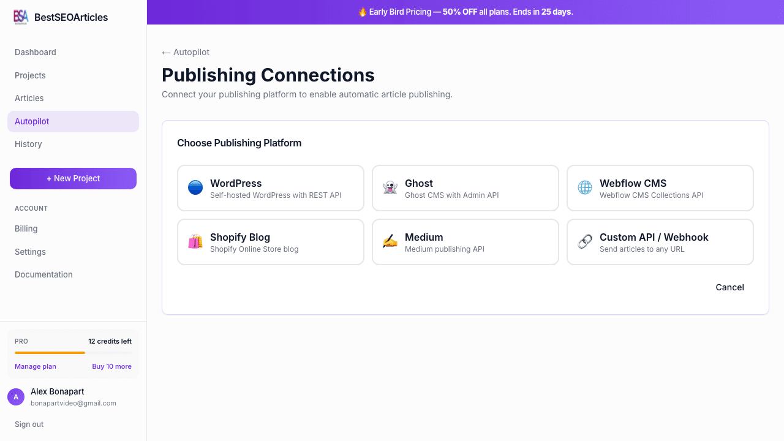
Task: Click the Ghost platform icon
Action: (390, 187)
